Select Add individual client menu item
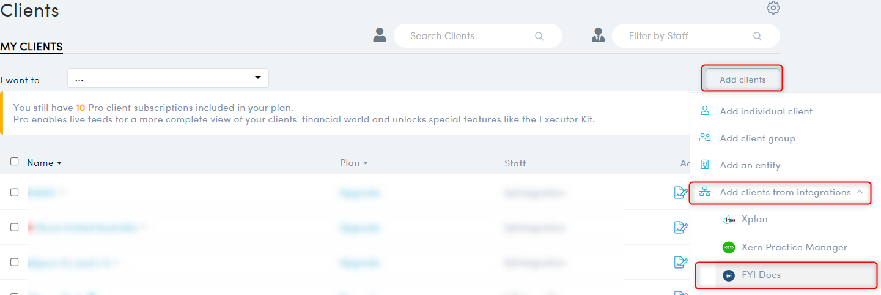 pos(766,111)
